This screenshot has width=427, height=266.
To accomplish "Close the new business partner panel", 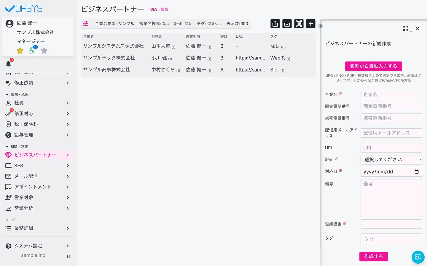I will (x=418, y=28).
